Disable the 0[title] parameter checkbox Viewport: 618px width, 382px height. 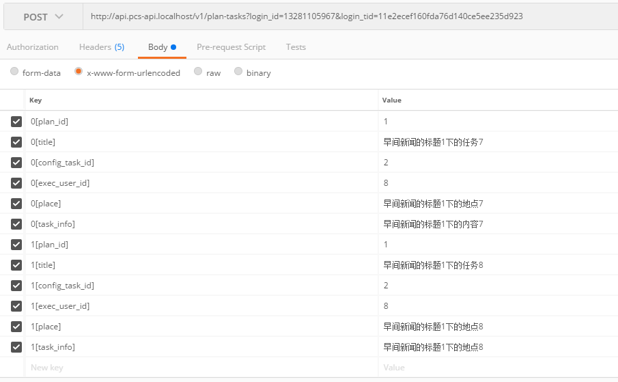point(16,142)
